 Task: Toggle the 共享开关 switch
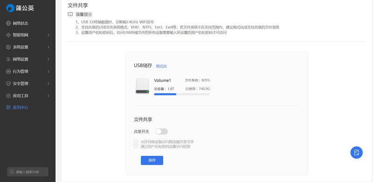162,132
